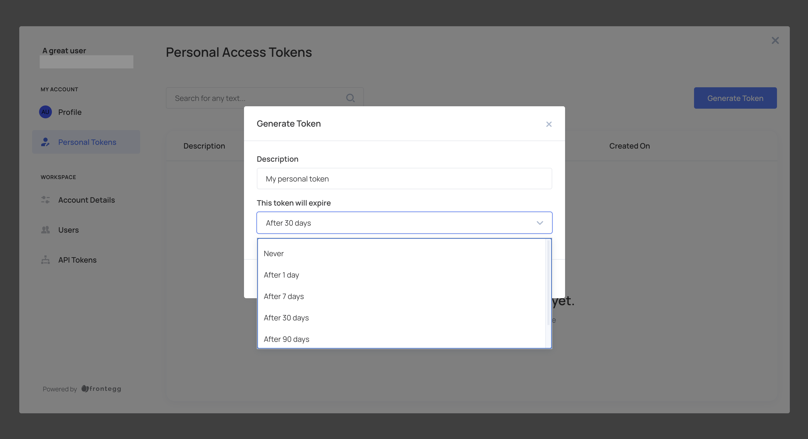Open the Profile menu item

[70, 112]
